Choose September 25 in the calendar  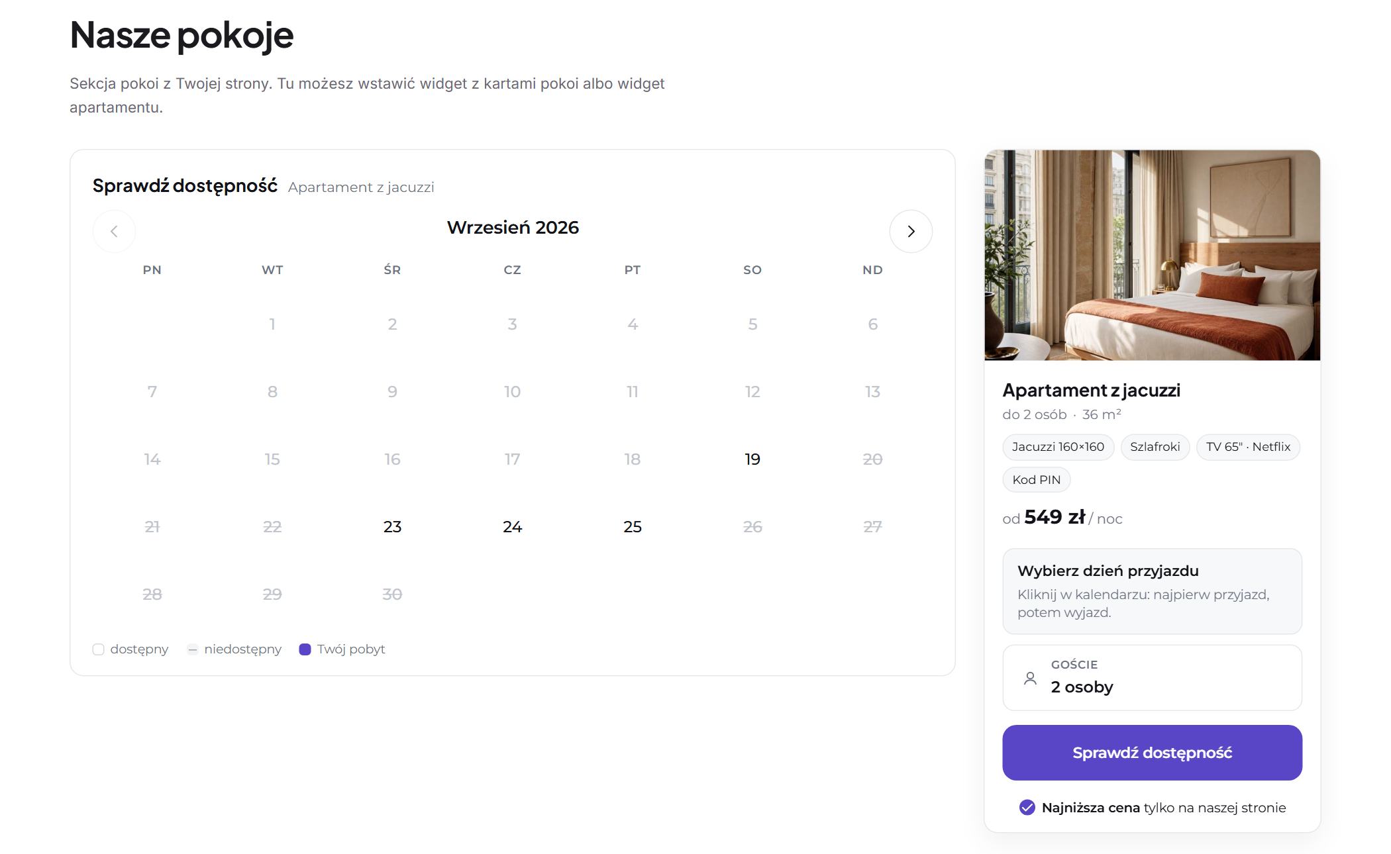pyautogui.click(x=633, y=526)
